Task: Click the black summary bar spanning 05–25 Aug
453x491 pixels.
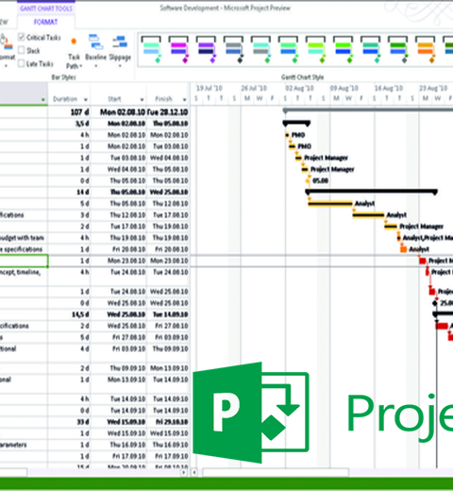Action: 371,192
